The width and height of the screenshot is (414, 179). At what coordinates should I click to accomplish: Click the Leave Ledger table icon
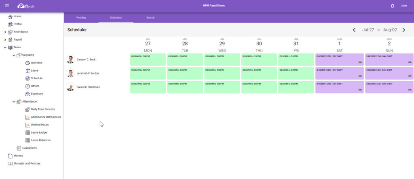(x=27, y=132)
